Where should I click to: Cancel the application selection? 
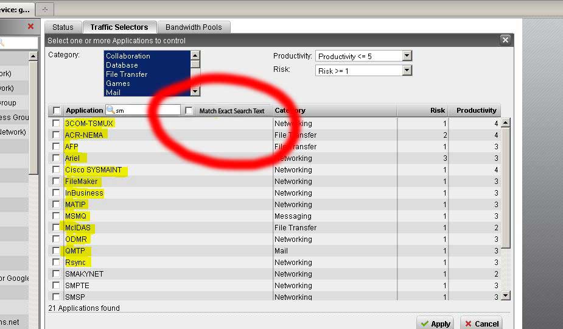click(x=481, y=323)
